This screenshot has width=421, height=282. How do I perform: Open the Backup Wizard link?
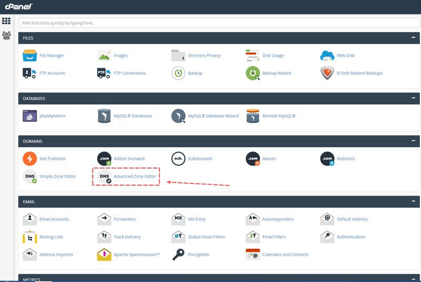coord(277,73)
